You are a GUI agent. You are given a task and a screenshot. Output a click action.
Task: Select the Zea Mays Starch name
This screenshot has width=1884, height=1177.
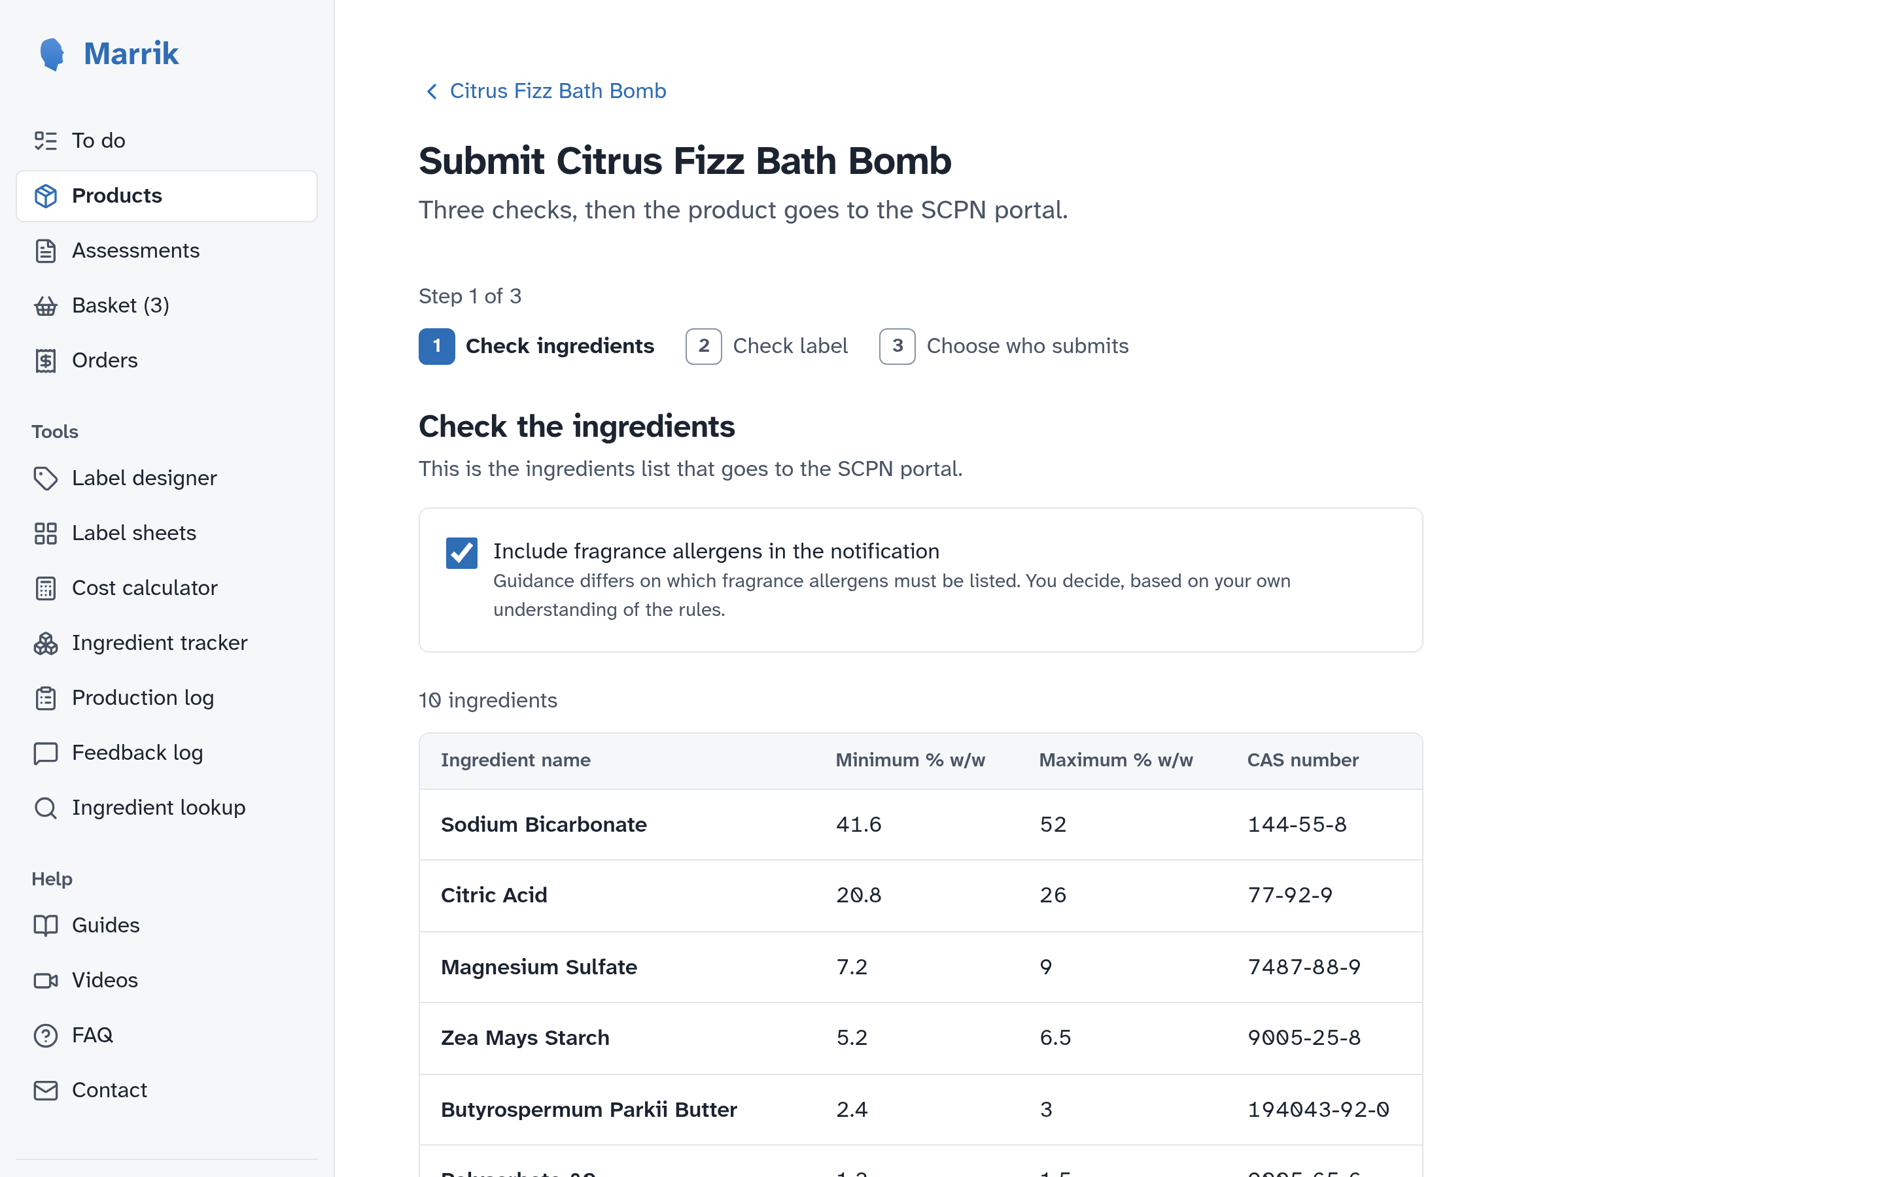[525, 1038]
